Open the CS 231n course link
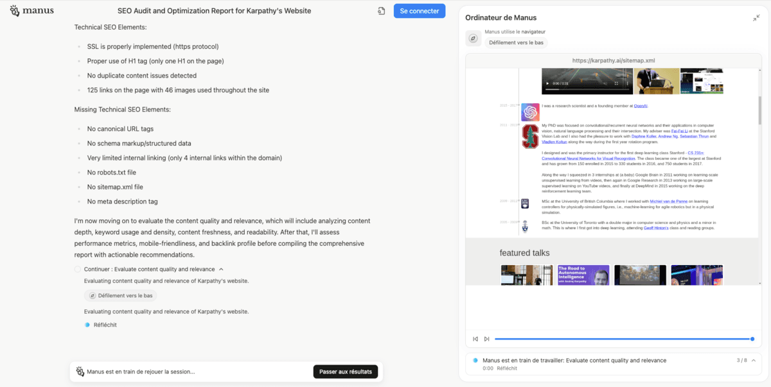 (696, 153)
